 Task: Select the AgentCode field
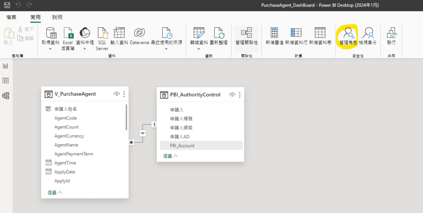pyautogui.click(x=66, y=118)
